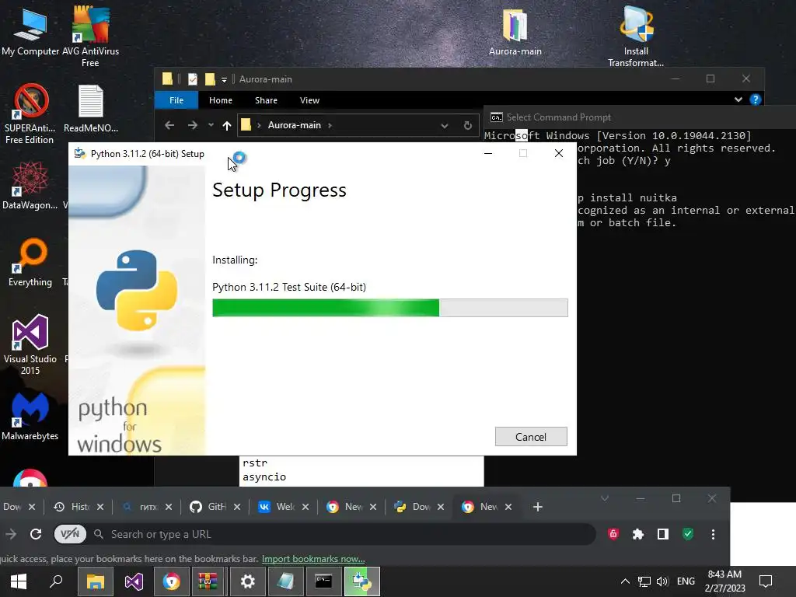The image size is (796, 597).
Task: Open File menu in Explorer window
Action: [x=176, y=100]
